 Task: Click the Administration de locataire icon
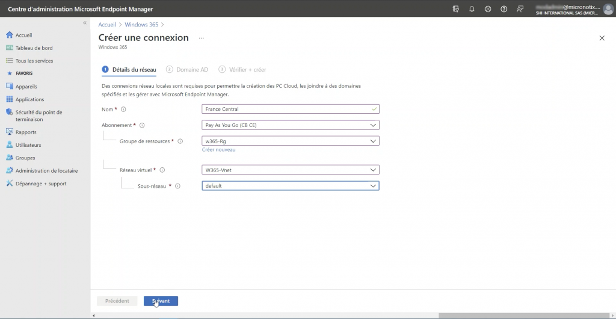10,170
